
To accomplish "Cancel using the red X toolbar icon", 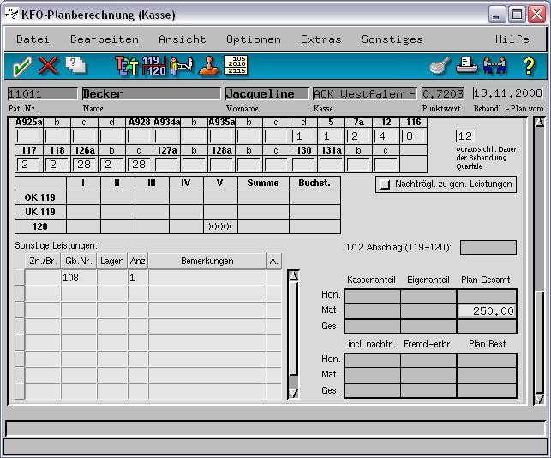I will click(x=48, y=66).
